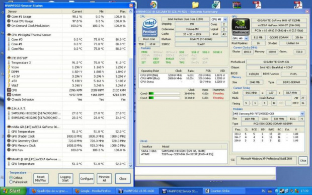The image size is (312, 195).
Task: Select the Core #1 Usage sensor icon
Action: click(x=9, y=16)
